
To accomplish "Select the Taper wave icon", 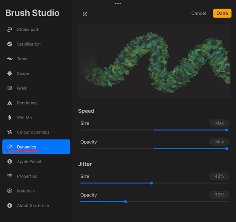I will pyautogui.click(x=10, y=59).
